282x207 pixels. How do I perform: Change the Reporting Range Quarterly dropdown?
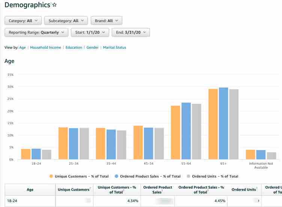pyautogui.click(x=36, y=33)
